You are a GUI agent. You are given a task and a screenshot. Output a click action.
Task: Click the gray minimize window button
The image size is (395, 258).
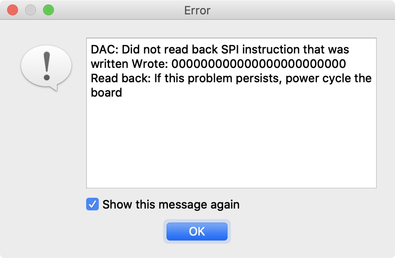tap(31, 10)
